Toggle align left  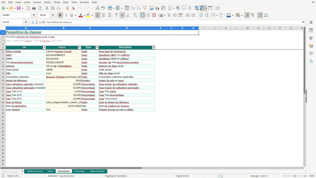[x=98, y=15]
